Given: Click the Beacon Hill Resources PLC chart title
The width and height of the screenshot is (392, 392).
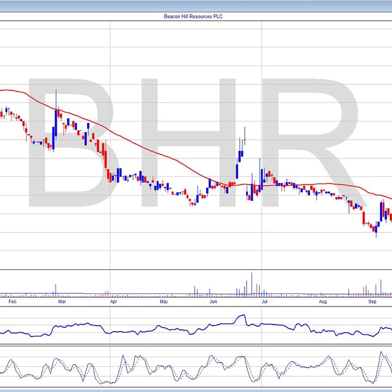Looking at the screenshot, I should (x=193, y=16).
